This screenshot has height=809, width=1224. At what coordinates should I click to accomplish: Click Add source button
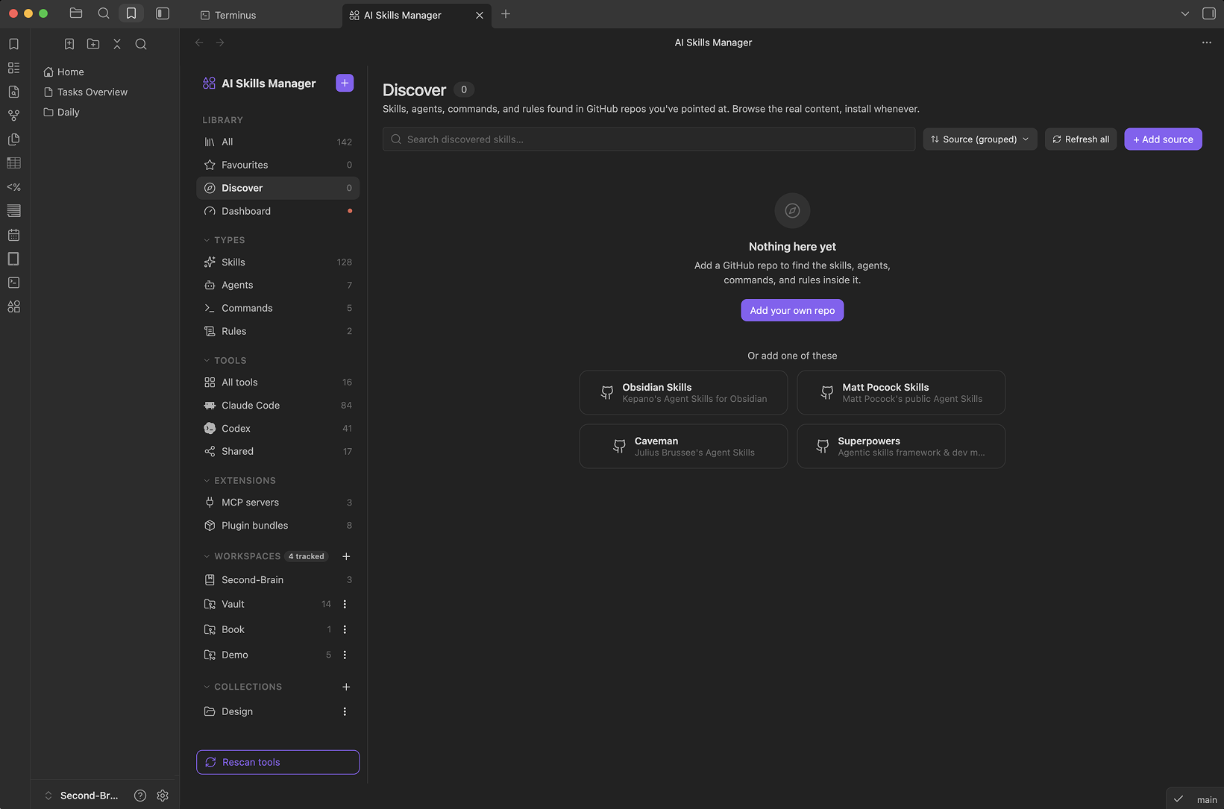click(1163, 139)
